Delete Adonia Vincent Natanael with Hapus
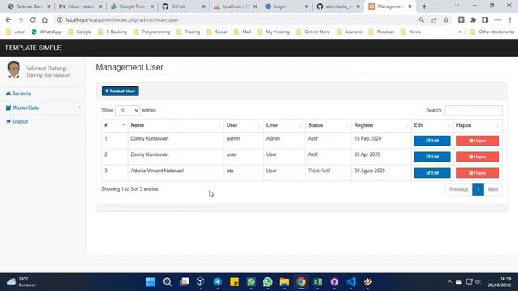Image resolution: width=518 pixels, height=291 pixels. (x=478, y=173)
